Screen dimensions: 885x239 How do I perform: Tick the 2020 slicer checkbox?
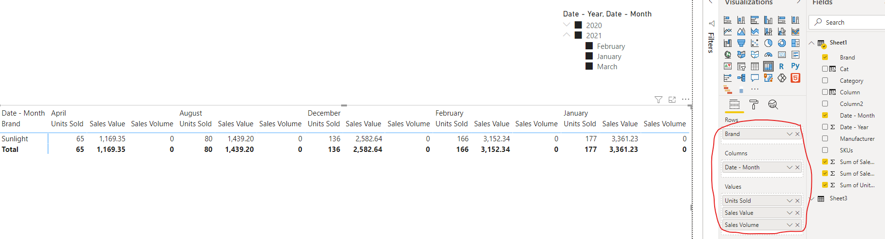(578, 25)
